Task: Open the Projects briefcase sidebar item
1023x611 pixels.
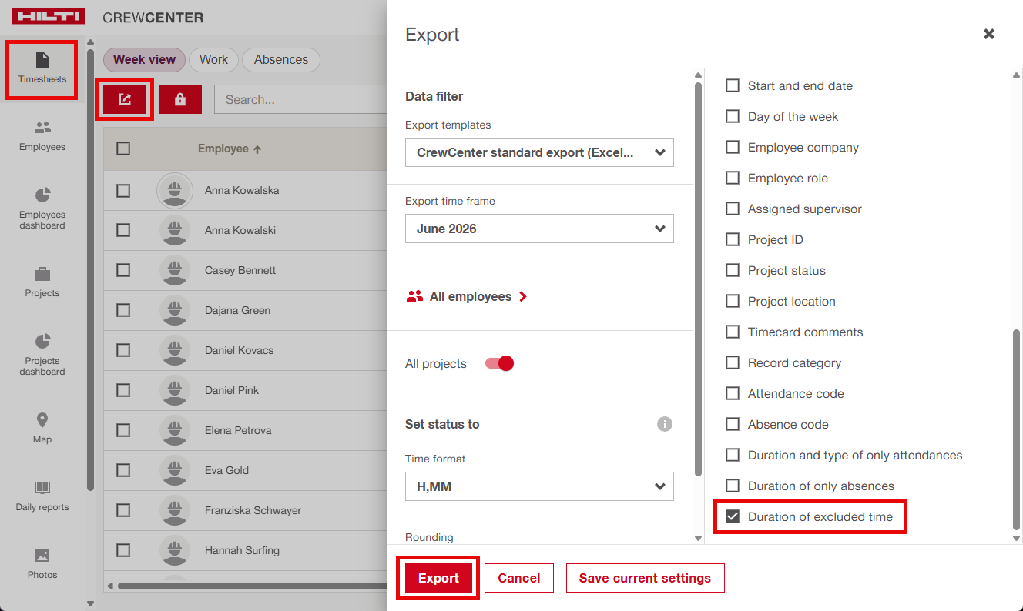Action: coord(42,282)
